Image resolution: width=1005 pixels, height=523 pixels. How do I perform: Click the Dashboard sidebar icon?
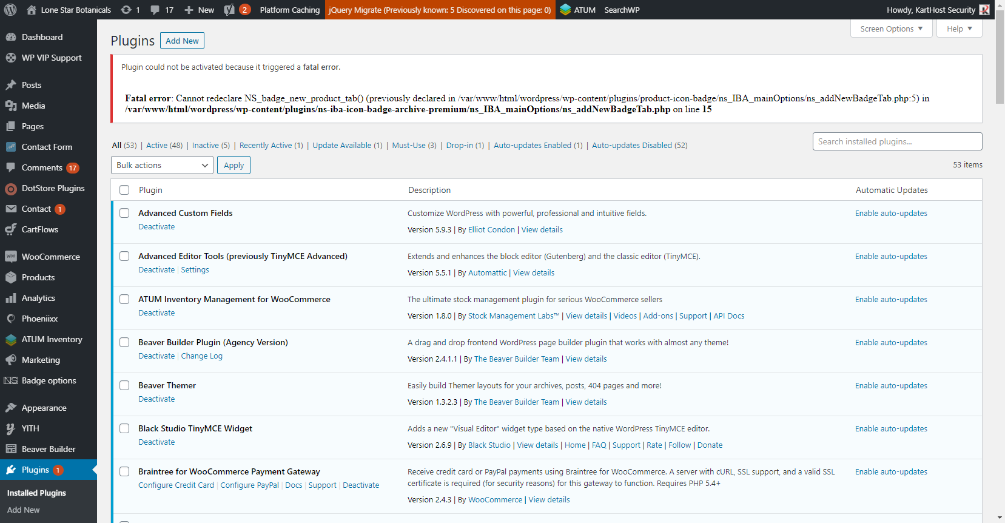pos(11,37)
